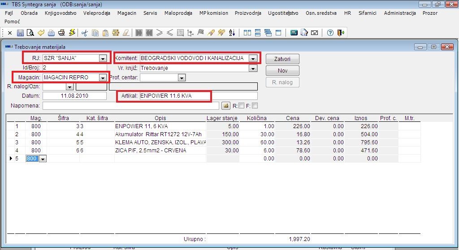Open the Komitent dropdown list
Viewport: 459px width, 250px height.
pos(253,58)
